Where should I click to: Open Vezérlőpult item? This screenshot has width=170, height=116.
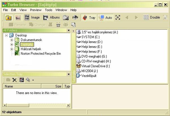pos(86,76)
